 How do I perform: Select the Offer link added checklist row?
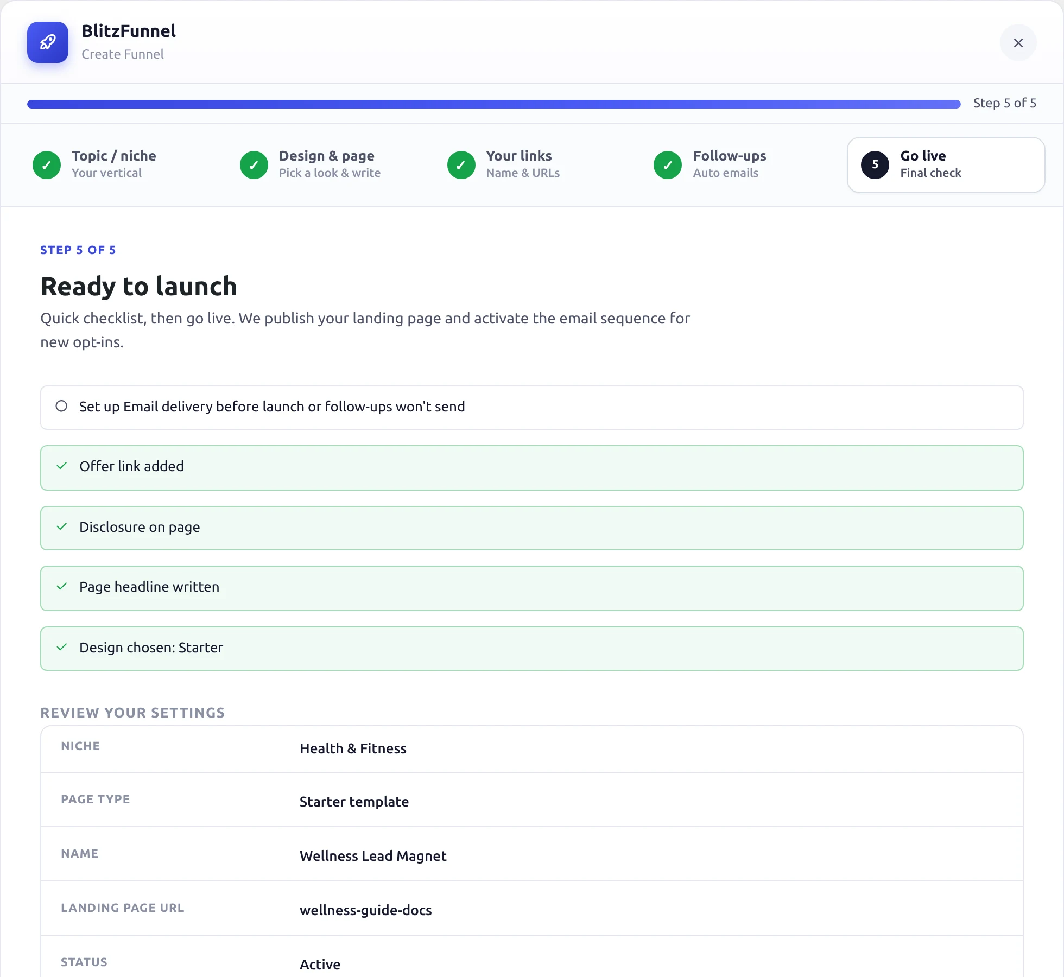[532, 468]
